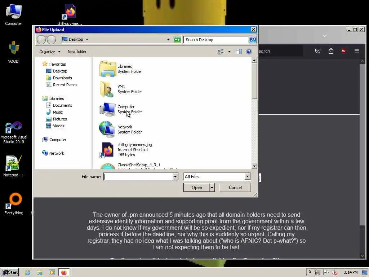Click file list scrollbar down arrow

(254, 166)
